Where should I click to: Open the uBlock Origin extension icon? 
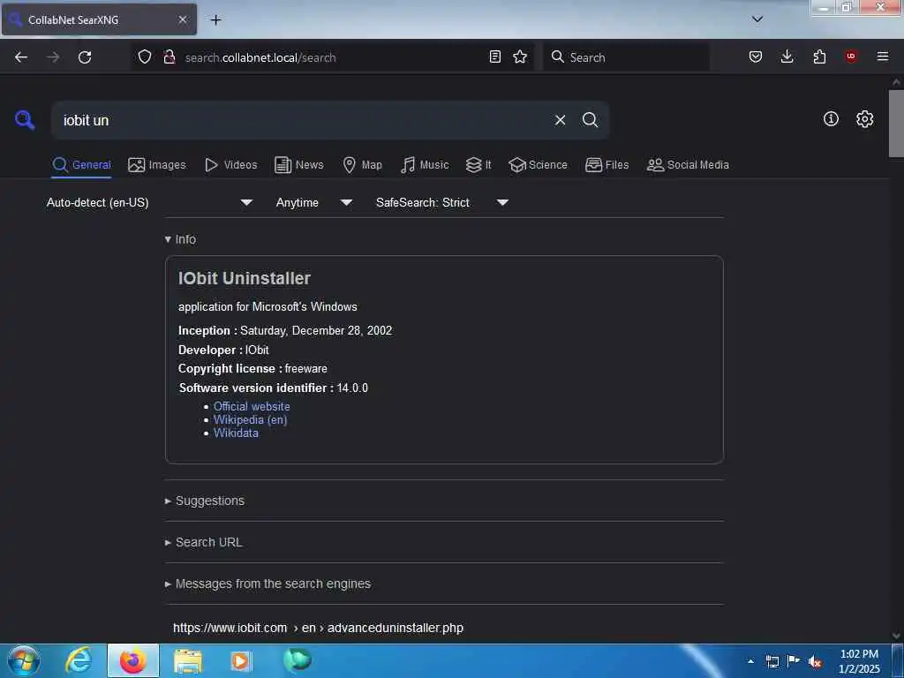click(x=850, y=56)
